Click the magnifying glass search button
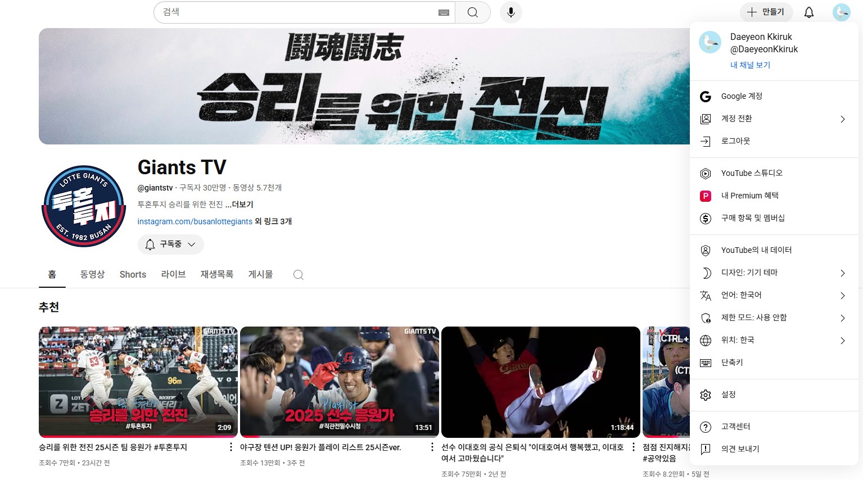Viewport: 863px width, 480px height. pyautogui.click(x=473, y=12)
